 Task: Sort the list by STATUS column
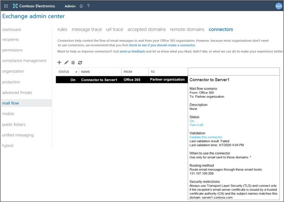tap(64, 72)
